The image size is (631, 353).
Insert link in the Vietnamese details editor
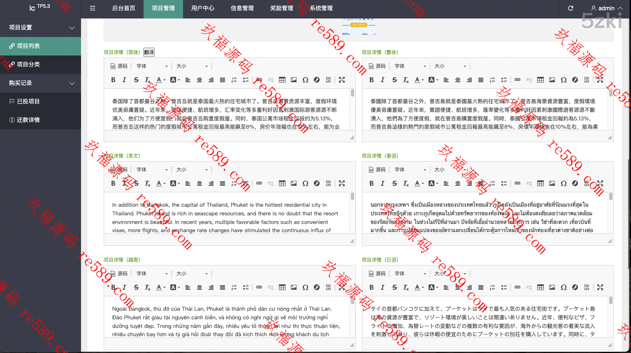259,287
